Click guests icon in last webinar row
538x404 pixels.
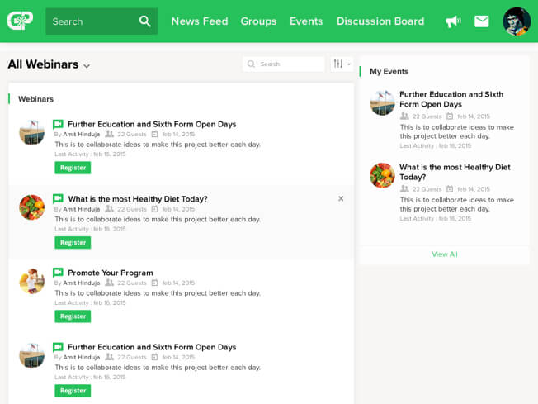coord(109,357)
